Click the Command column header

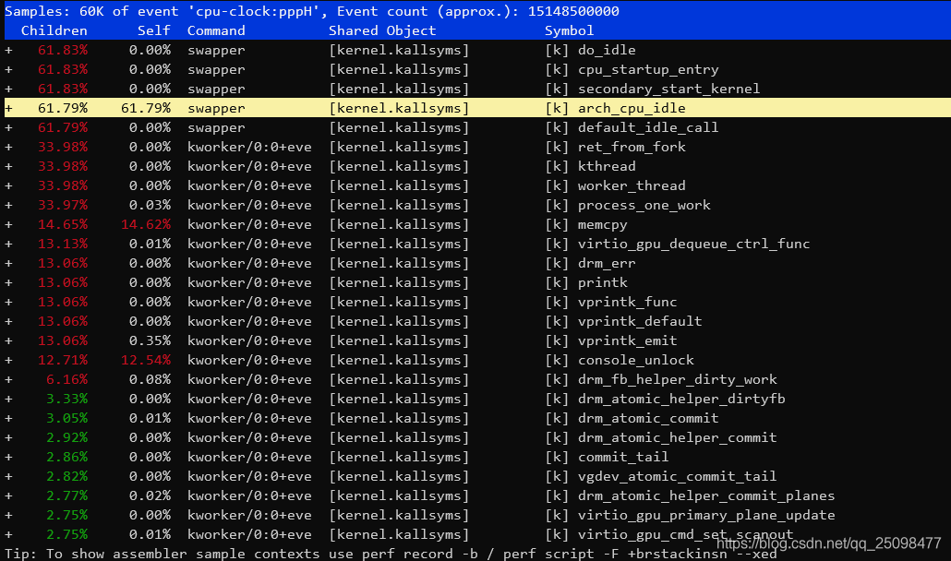(x=215, y=30)
